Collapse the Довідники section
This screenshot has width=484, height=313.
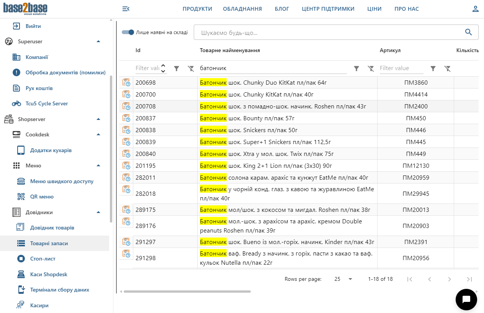[x=98, y=212]
